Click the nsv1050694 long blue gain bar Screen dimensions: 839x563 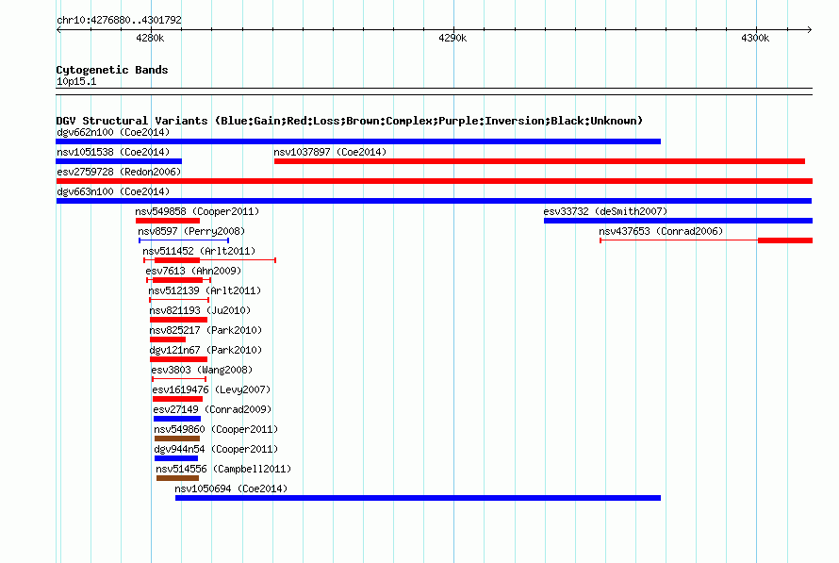(x=418, y=498)
